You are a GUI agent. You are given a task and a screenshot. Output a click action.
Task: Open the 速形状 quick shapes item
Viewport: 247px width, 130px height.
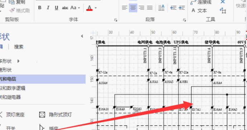(x=6, y=70)
